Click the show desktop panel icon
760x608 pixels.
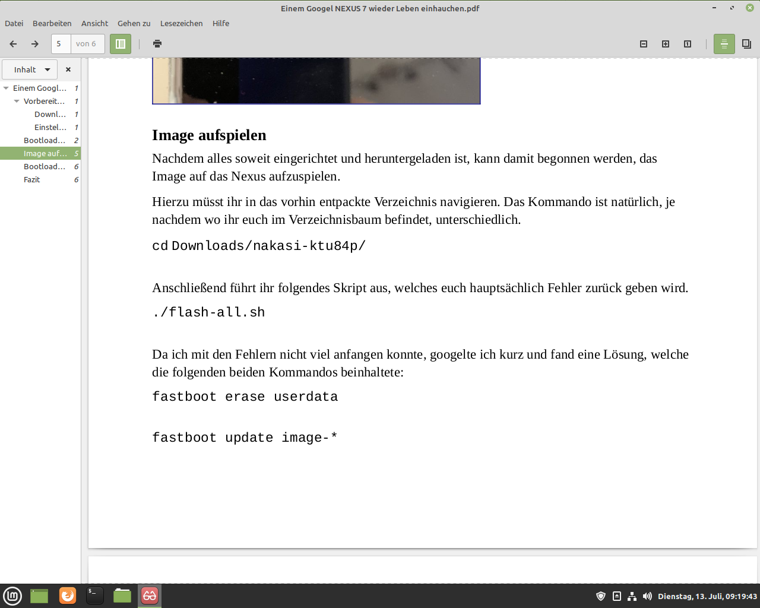click(39, 596)
